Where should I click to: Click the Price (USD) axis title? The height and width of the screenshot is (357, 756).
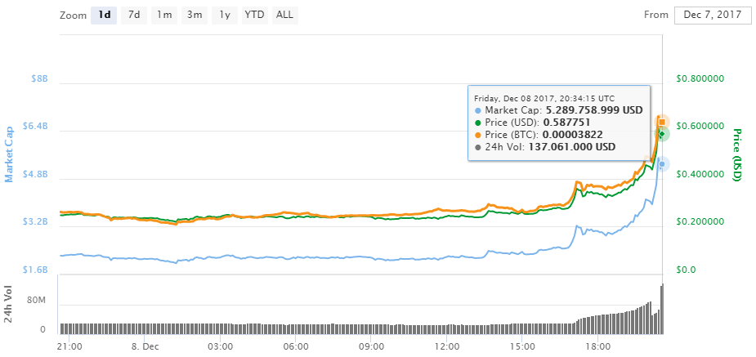[x=736, y=154]
